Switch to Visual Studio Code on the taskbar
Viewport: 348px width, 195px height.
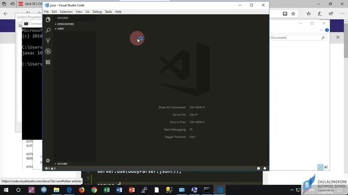[x=220, y=190]
